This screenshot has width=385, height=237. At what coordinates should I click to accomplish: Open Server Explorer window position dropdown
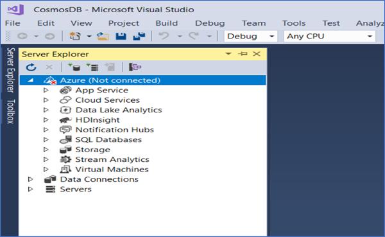(228, 53)
